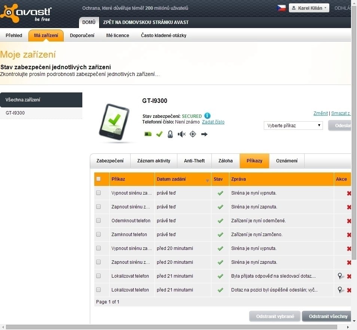Toggle the select-all checkbox in table header
This screenshot has height=330, width=357.
click(98, 179)
